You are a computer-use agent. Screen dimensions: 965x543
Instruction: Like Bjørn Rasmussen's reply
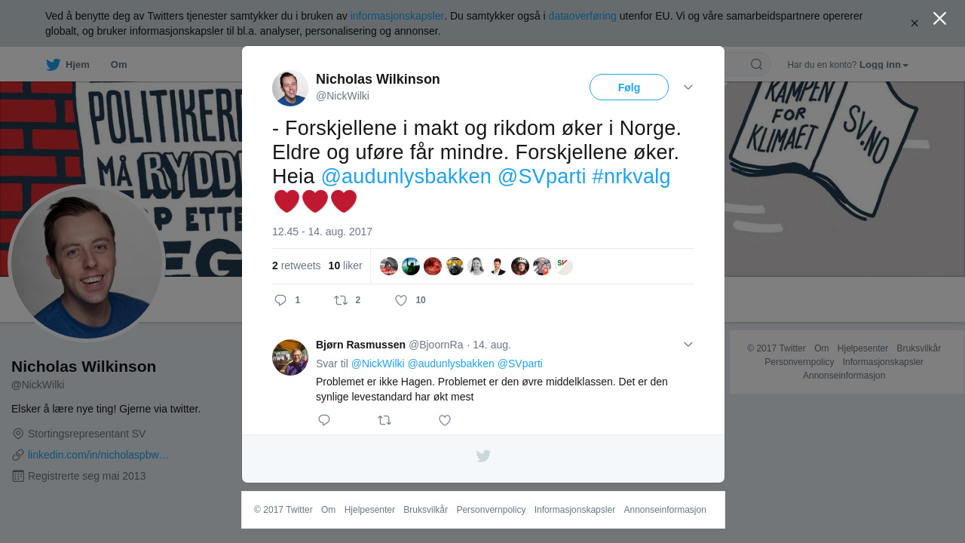(x=445, y=420)
